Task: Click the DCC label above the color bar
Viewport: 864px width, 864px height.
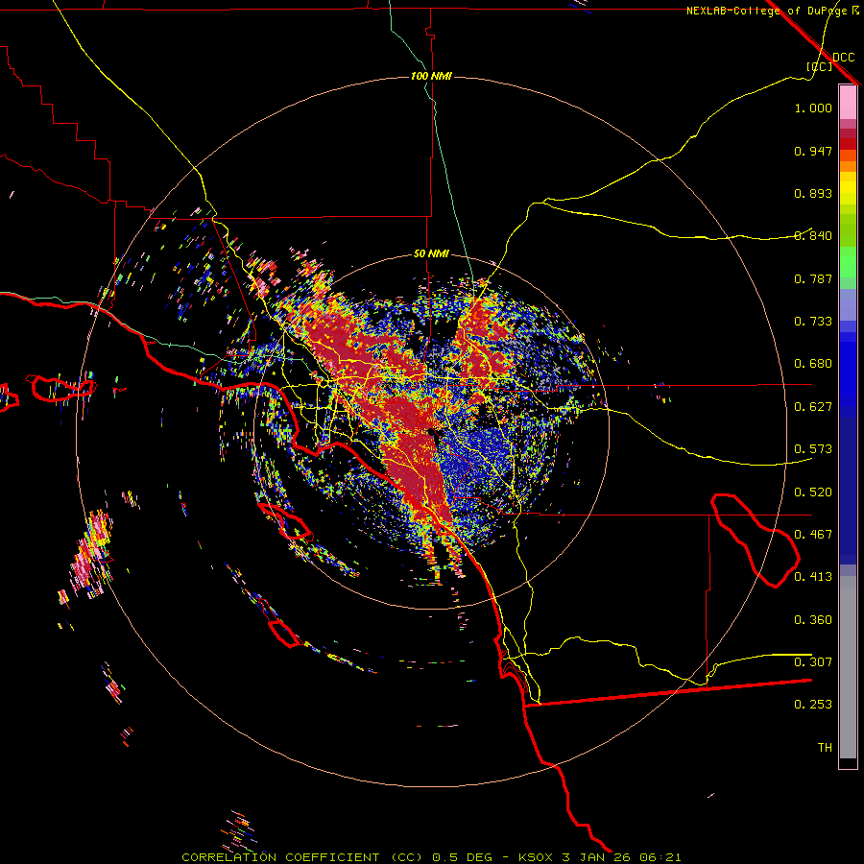Action: pyautogui.click(x=843, y=58)
